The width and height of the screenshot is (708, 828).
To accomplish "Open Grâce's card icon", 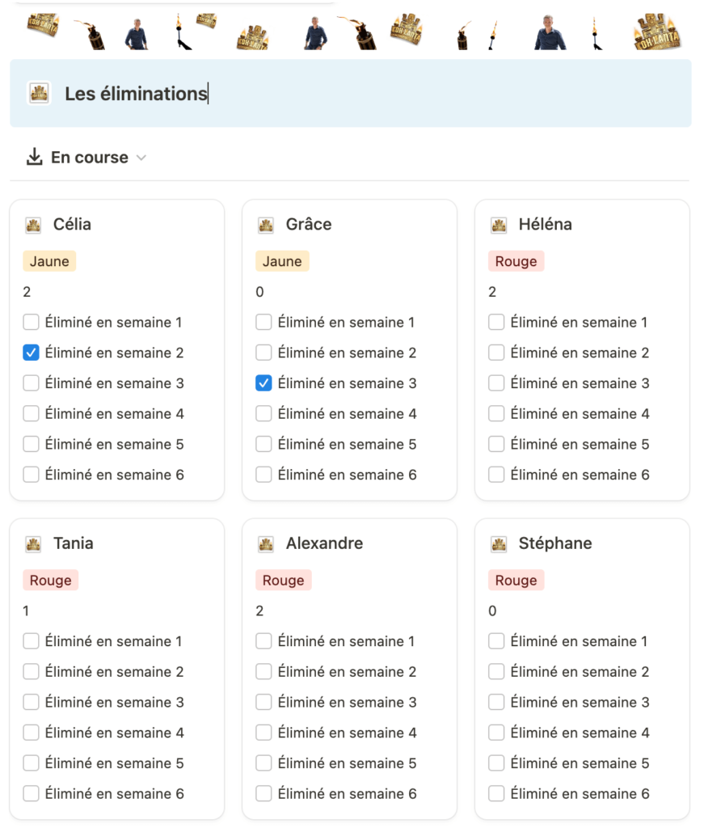I will click(266, 225).
